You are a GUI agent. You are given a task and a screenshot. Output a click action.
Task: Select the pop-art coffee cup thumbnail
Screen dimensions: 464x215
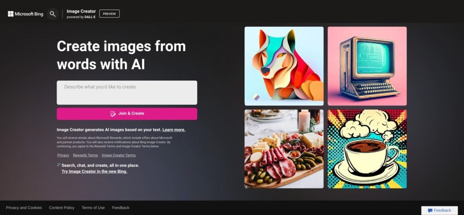point(367,149)
